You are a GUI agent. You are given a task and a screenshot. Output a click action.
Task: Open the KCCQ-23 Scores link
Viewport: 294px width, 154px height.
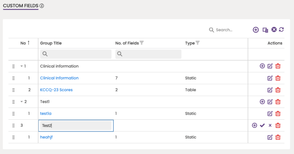coord(56,90)
